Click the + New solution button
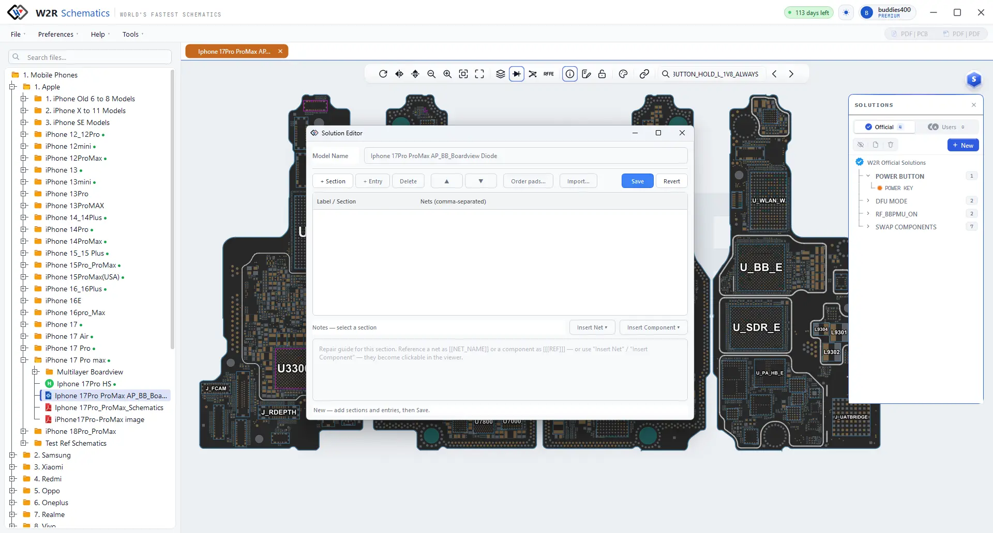 [x=963, y=145]
